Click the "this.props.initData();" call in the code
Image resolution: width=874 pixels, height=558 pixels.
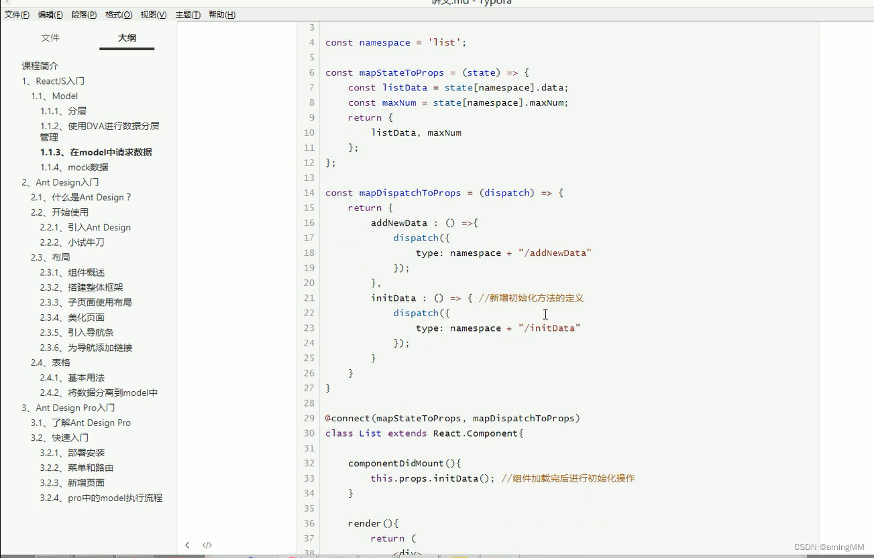(x=433, y=478)
